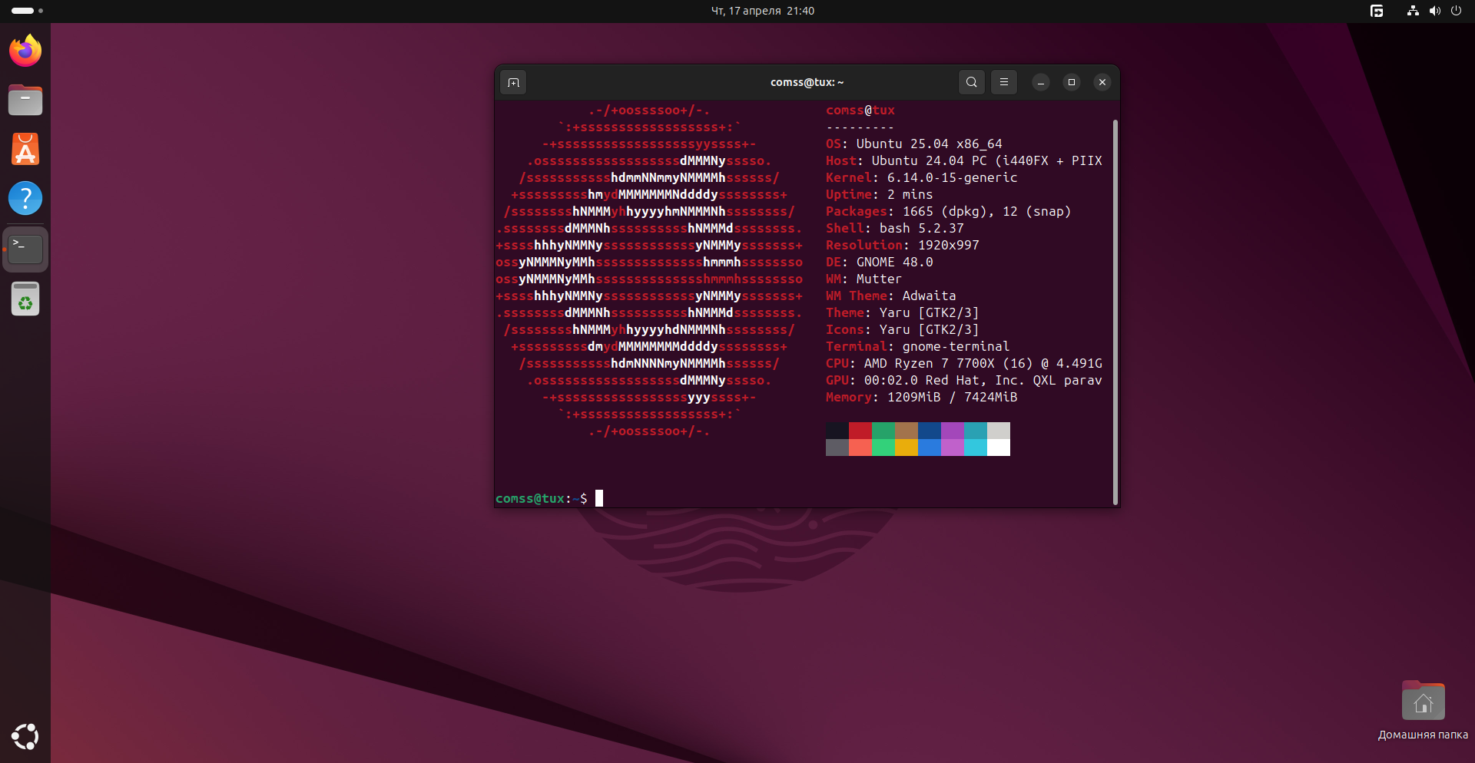Image resolution: width=1475 pixels, height=763 pixels.
Task: Click the 'Kernel: 6.14.0-15-generic' line
Action: tap(922, 177)
